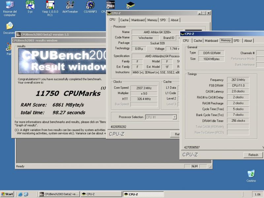Click the Code Name field showing Winchester
Screen dimensions: 264x198
pos(146,38)
